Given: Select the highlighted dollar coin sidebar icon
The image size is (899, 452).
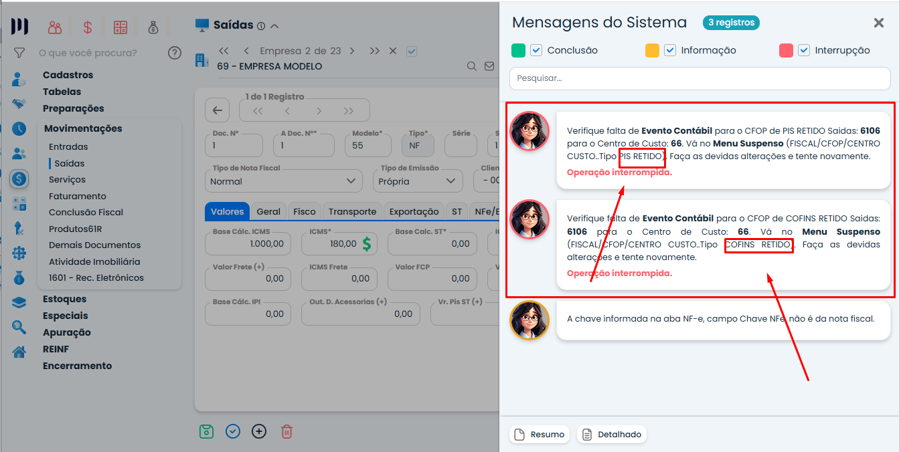Looking at the screenshot, I should pos(19,179).
